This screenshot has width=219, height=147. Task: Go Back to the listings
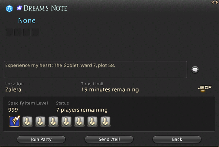pyautogui.click(x=177, y=139)
